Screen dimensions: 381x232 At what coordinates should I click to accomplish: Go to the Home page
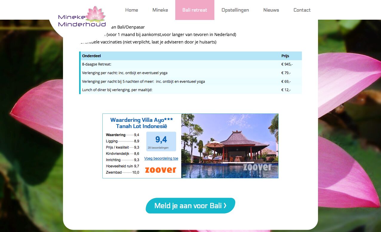coord(131,10)
